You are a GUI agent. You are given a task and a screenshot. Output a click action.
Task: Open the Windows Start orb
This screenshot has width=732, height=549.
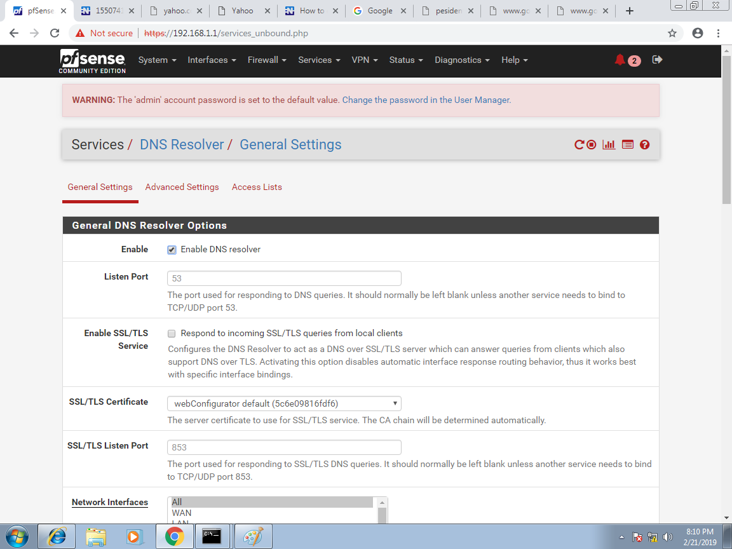pos(17,537)
